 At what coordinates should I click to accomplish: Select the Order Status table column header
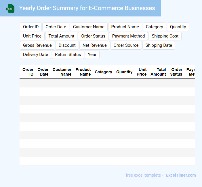(x=176, y=72)
